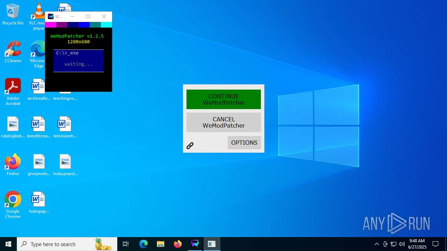Maximize the WeModPatcher console window
This screenshot has width=447, height=251.
tap(88, 16)
